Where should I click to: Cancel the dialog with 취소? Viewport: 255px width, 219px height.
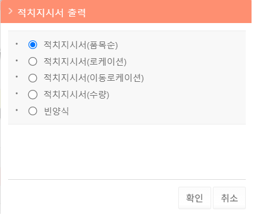click(x=229, y=198)
